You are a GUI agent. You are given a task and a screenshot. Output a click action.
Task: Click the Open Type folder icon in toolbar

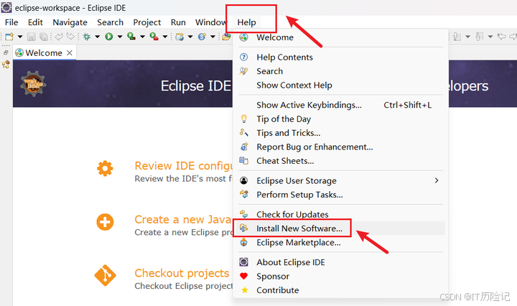(226, 37)
